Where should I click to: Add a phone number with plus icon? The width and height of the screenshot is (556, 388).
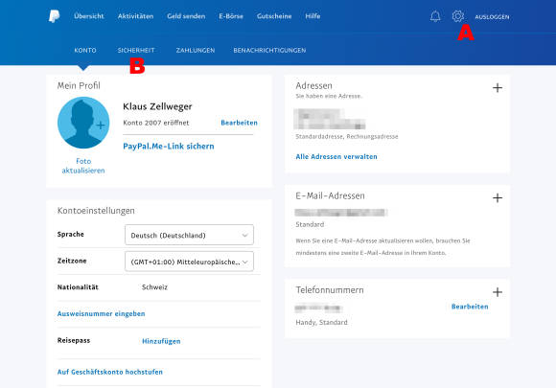point(498,292)
